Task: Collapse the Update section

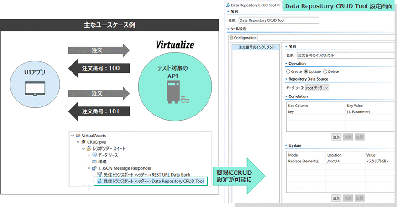Action: [x=287, y=146]
